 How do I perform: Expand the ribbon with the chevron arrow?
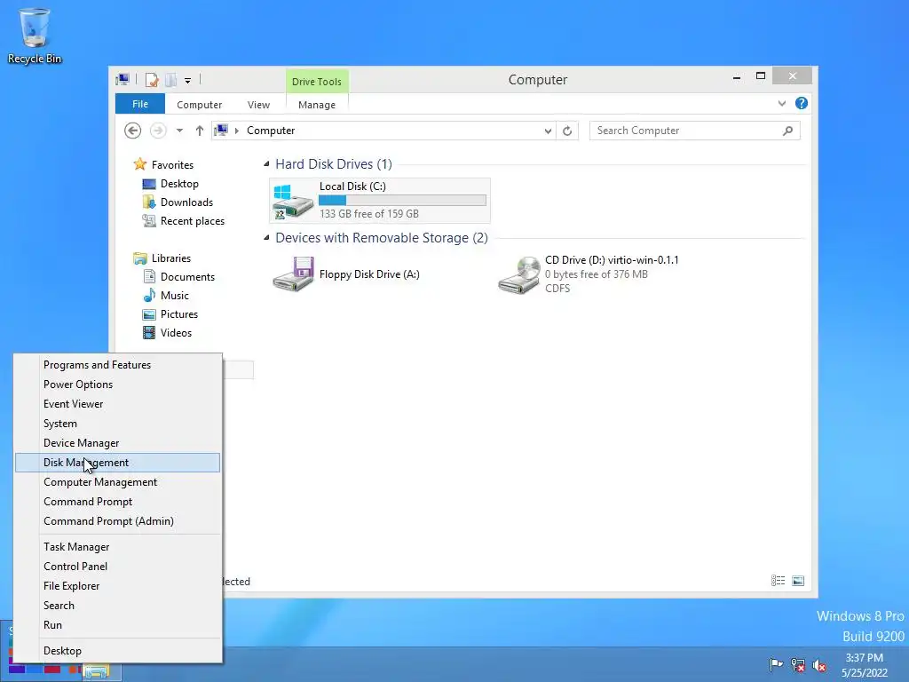(782, 103)
